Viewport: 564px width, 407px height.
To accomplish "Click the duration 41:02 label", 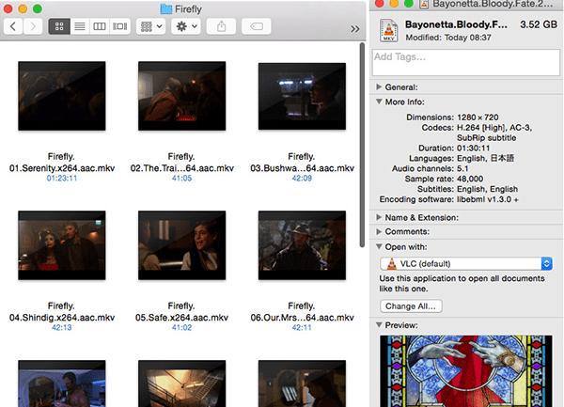I will pyautogui.click(x=181, y=327).
